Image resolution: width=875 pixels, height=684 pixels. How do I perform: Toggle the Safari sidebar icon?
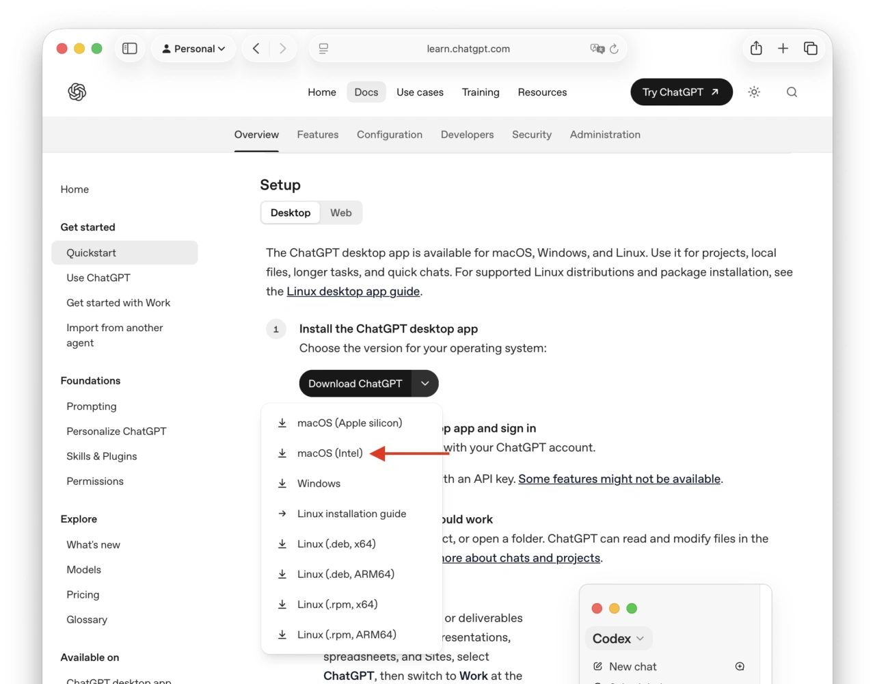coord(130,49)
